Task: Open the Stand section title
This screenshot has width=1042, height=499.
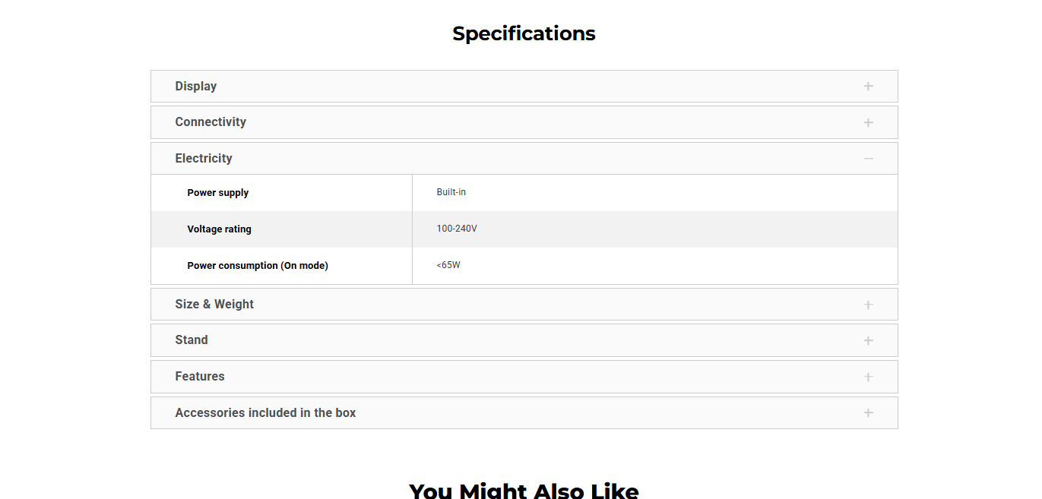Action: (192, 340)
